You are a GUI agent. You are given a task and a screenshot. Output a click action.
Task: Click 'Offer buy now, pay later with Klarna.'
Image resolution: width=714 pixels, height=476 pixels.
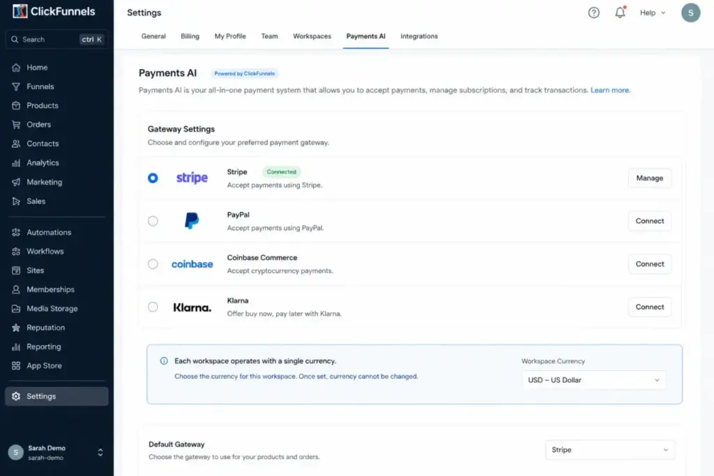tap(284, 314)
